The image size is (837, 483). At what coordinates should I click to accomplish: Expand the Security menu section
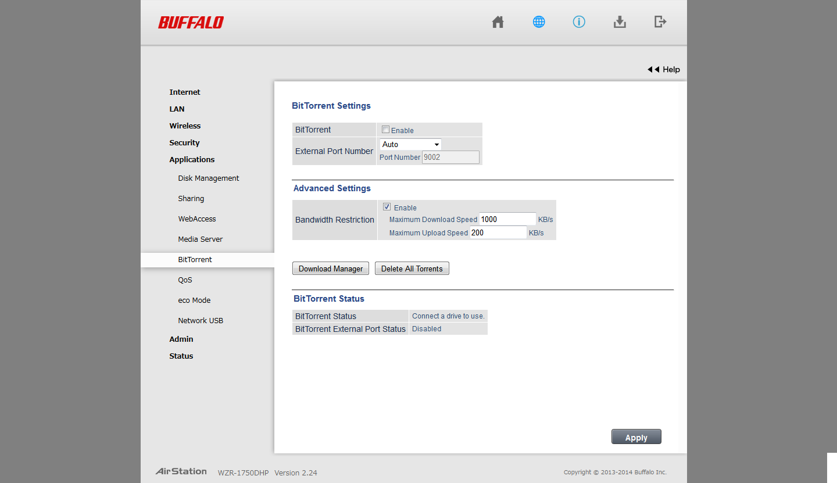184,142
